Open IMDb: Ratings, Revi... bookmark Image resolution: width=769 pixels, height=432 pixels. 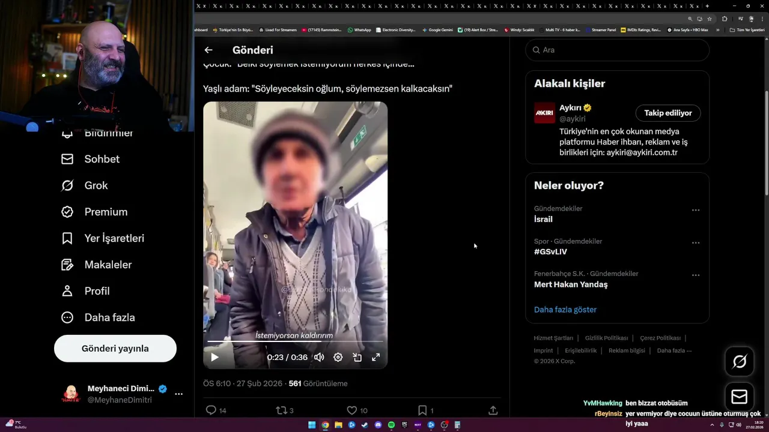[x=641, y=29]
